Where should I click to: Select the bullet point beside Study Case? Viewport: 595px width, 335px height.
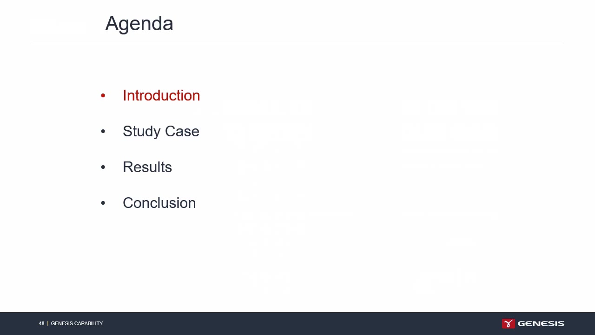click(103, 132)
